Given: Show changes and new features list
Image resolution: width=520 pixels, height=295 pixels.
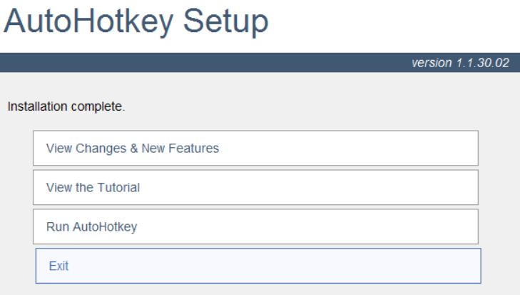Looking at the screenshot, I should pyautogui.click(x=255, y=149).
